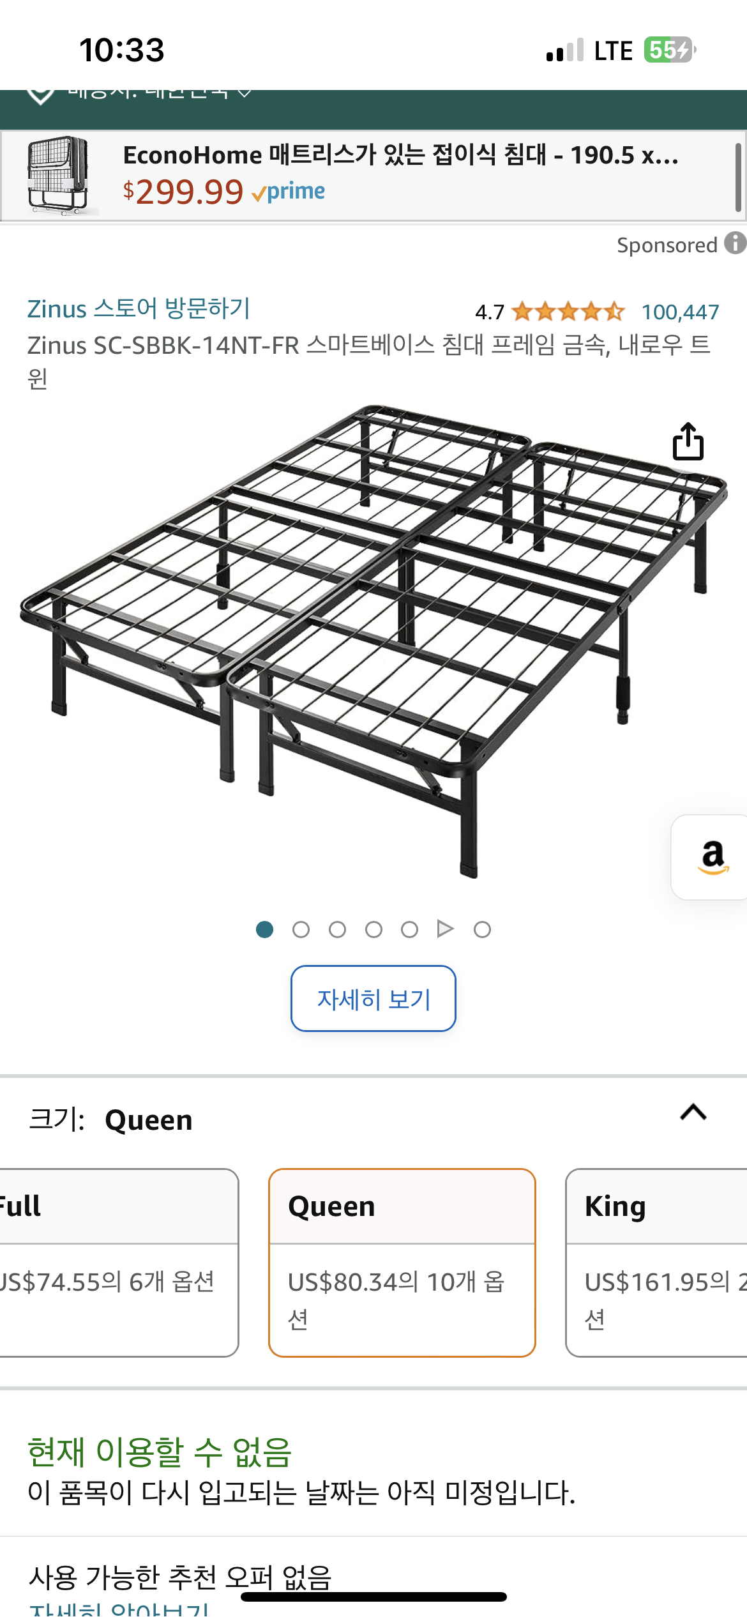Select the second image carousel dot
Image resolution: width=747 pixels, height=1617 pixels.
(x=301, y=929)
